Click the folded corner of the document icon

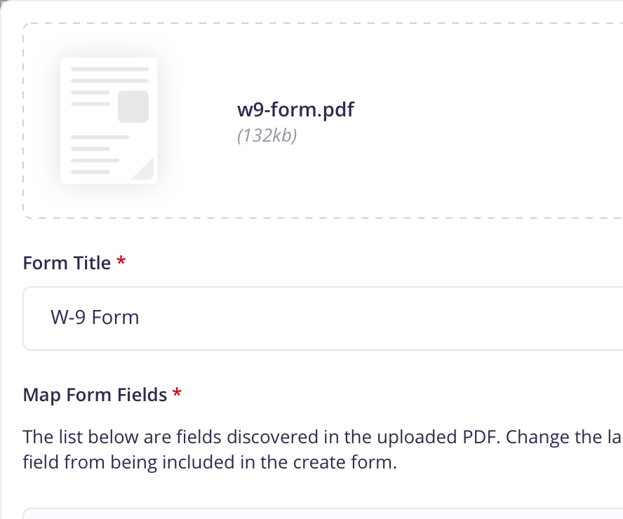pyautogui.click(x=142, y=168)
